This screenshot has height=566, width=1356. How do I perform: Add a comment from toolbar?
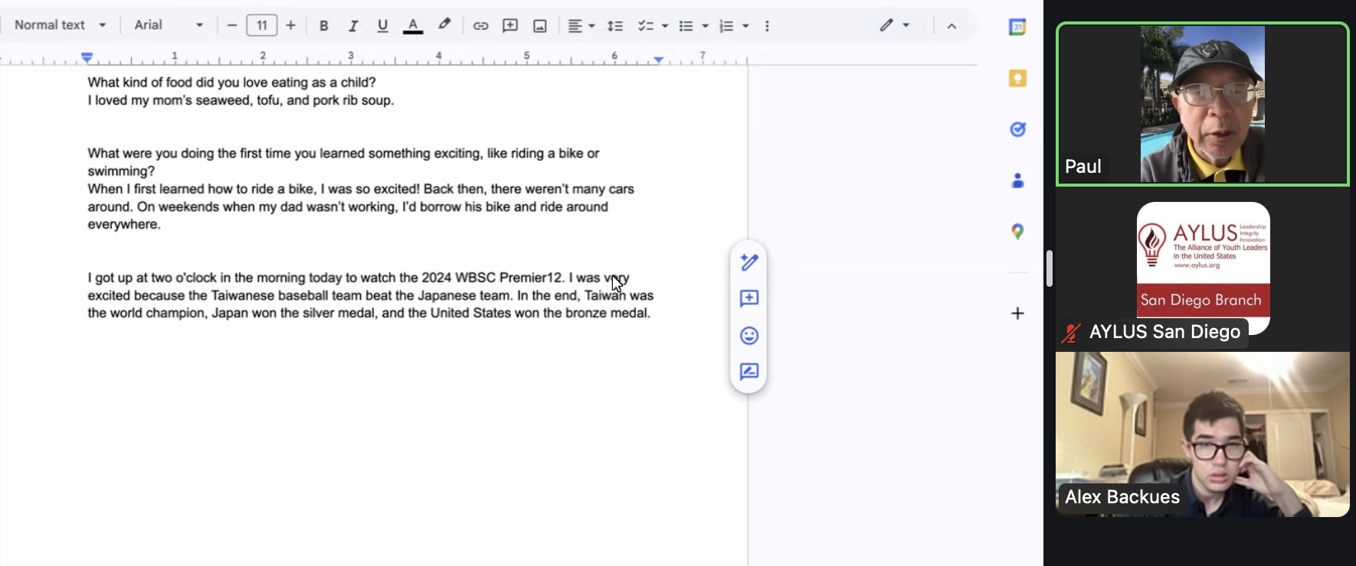coord(510,25)
